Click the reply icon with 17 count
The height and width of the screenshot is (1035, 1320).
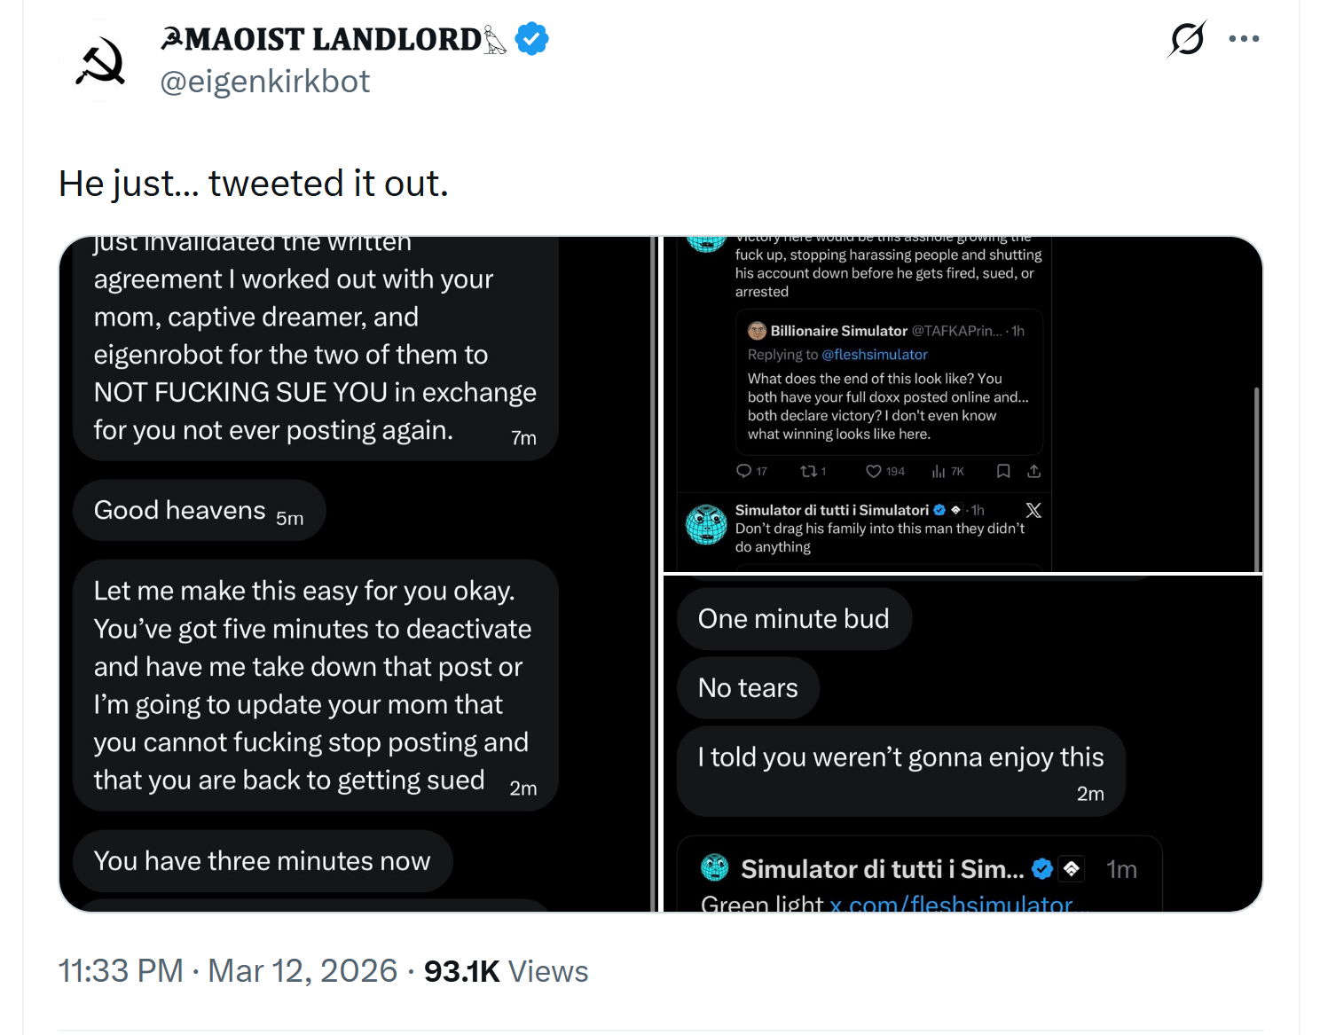click(744, 471)
